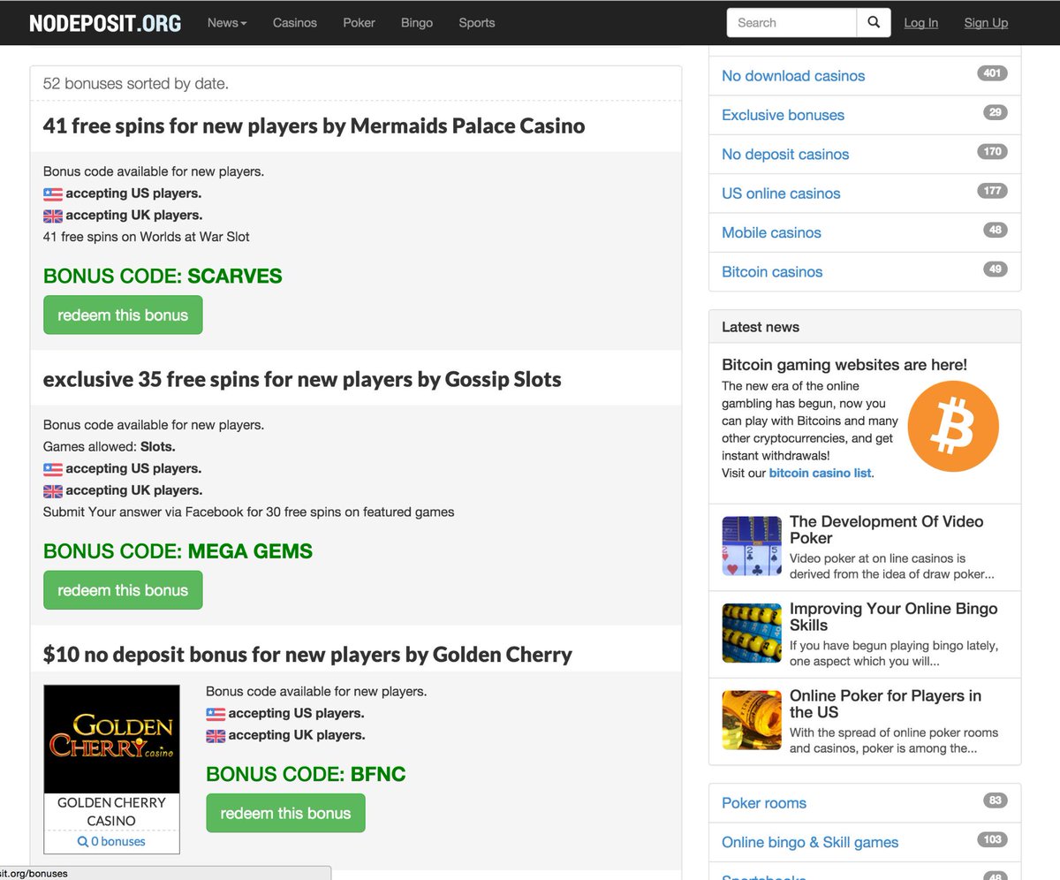1060x880 pixels.
Task: Go to the Casinos nav item
Action: (295, 23)
